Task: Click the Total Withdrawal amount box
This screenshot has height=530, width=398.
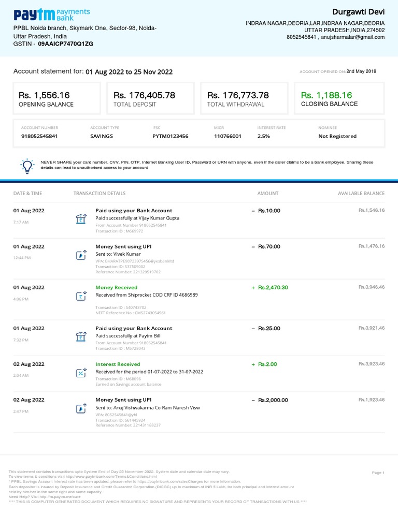Action: point(244,98)
